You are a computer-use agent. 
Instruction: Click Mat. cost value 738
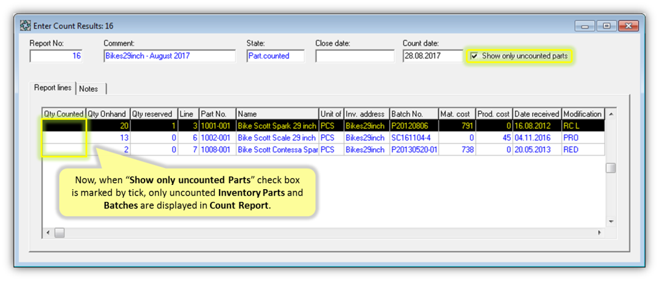coord(457,150)
